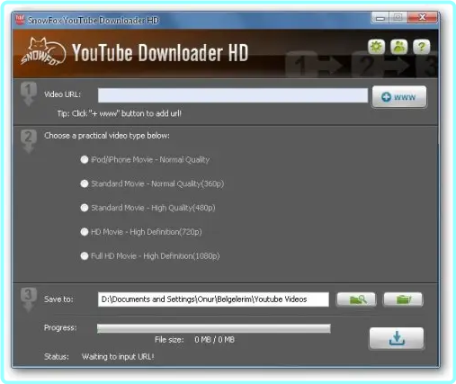Click into the Video URL input field

[233, 95]
